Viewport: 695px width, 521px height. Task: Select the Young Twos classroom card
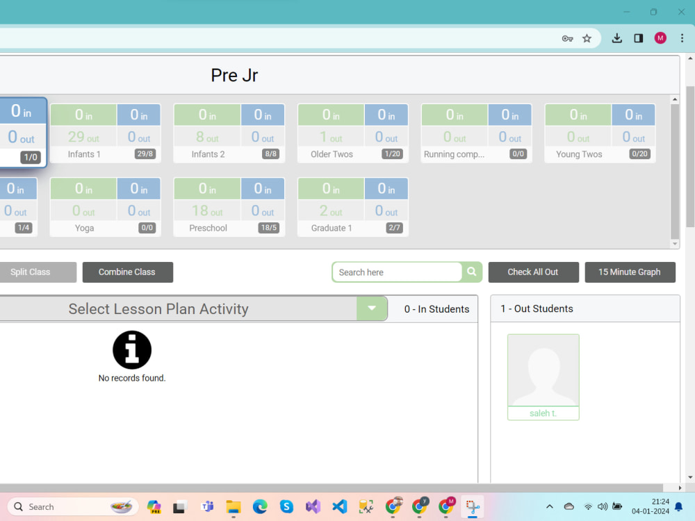pyautogui.click(x=600, y=133)
